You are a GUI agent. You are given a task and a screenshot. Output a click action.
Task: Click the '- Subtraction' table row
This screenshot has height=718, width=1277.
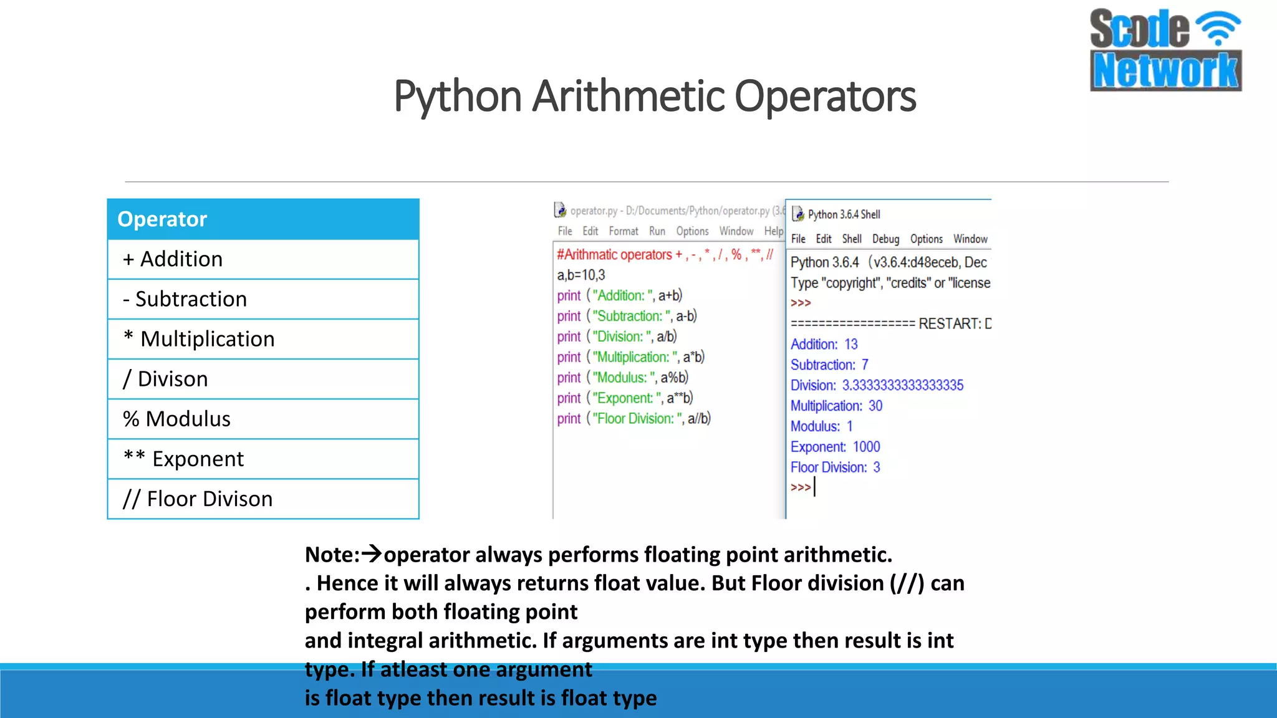tap(263, 299)
